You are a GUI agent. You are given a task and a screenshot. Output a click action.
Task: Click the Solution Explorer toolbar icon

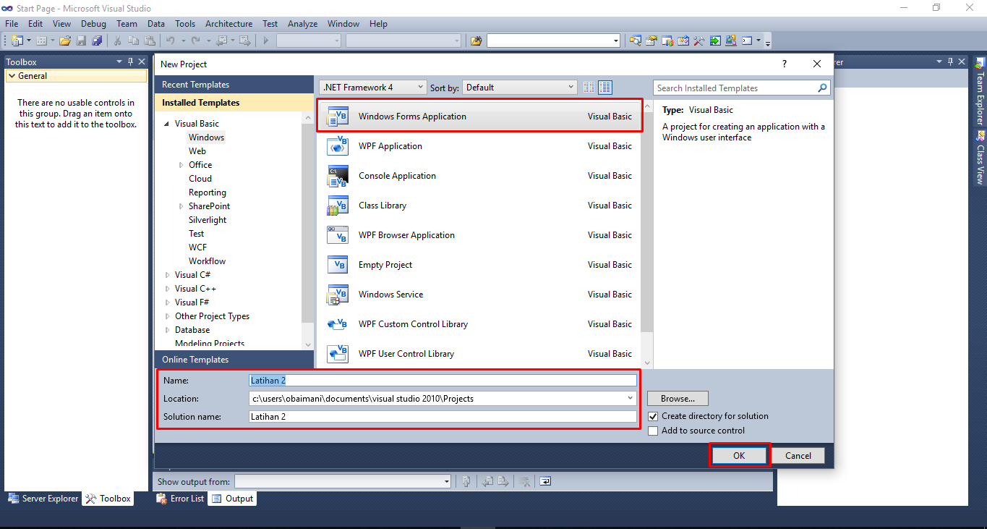tap(636, 41)
